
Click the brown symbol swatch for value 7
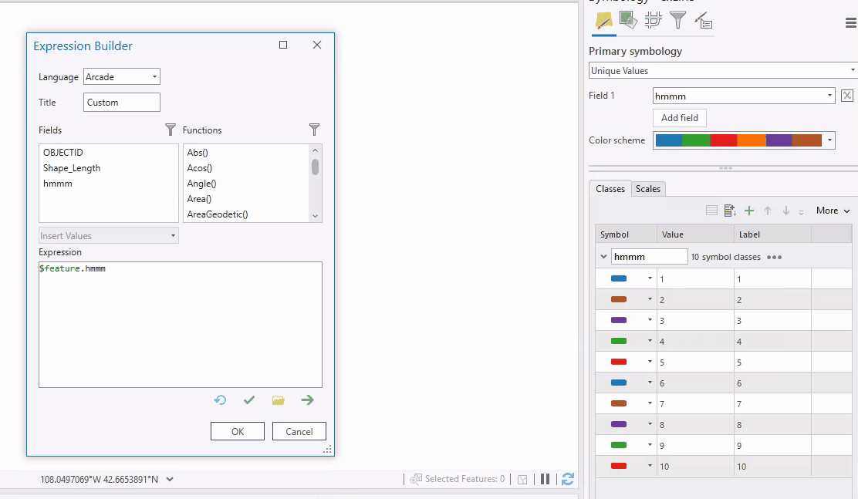pyautogui.click(x=619, y=403)
